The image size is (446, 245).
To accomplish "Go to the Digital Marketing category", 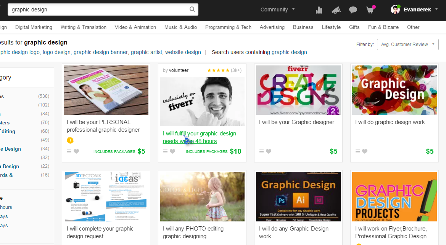I will pos(34,27).
